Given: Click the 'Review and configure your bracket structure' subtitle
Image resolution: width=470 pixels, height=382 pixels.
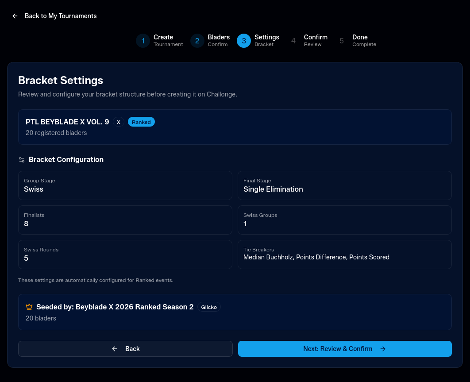Looking at the screenshot, I should [128, 94].
